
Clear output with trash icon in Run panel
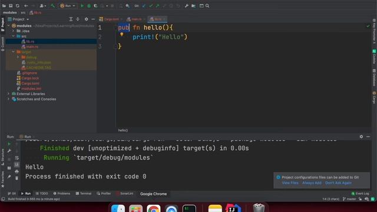(x=16, y=178)
